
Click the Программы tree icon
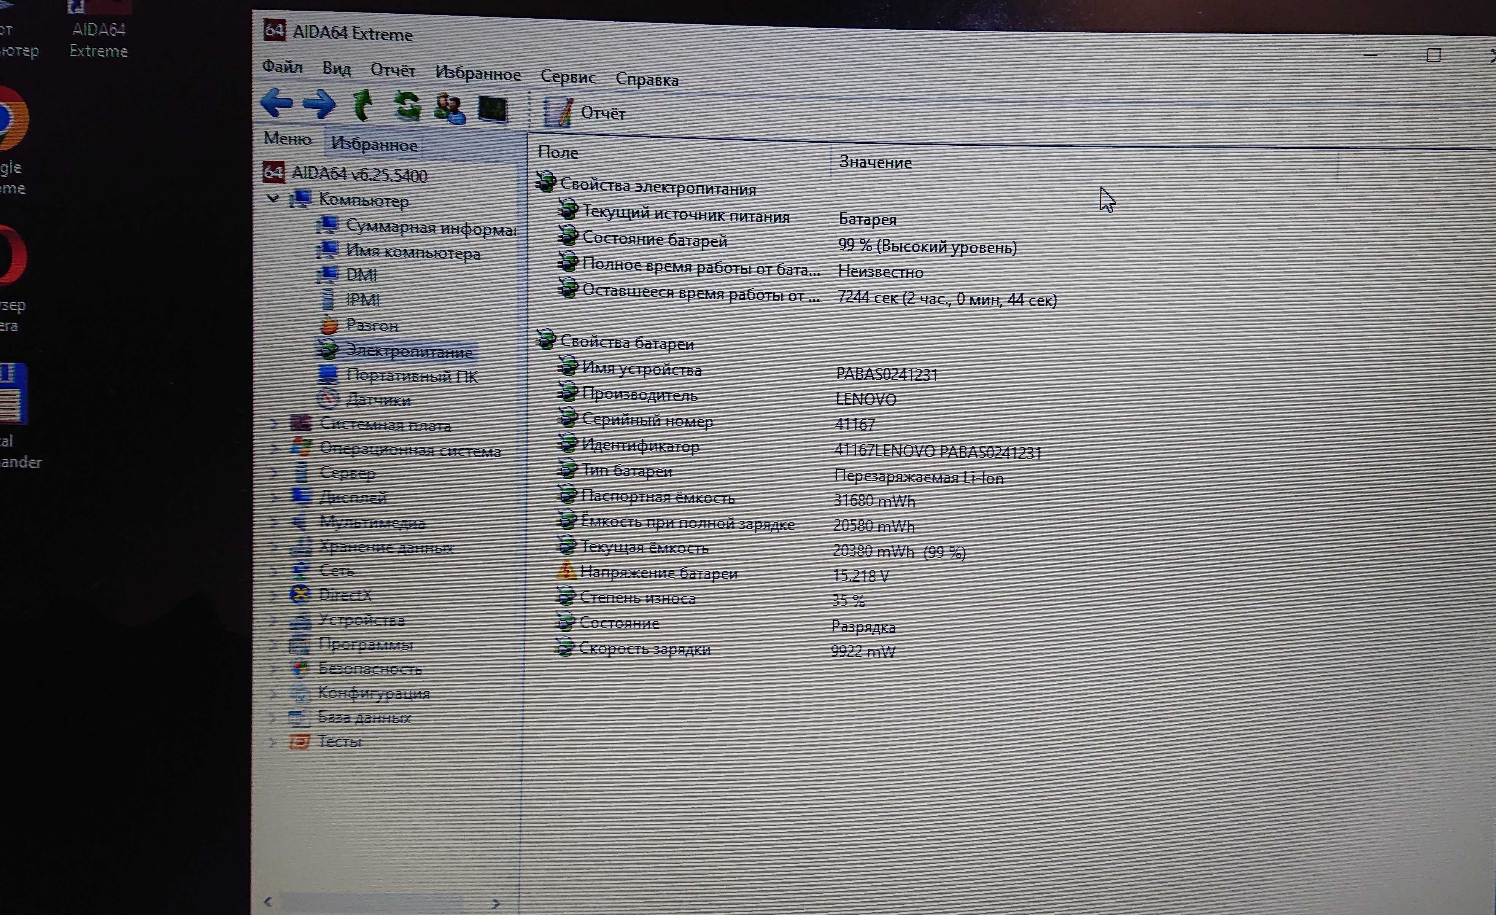coord(300,644)
